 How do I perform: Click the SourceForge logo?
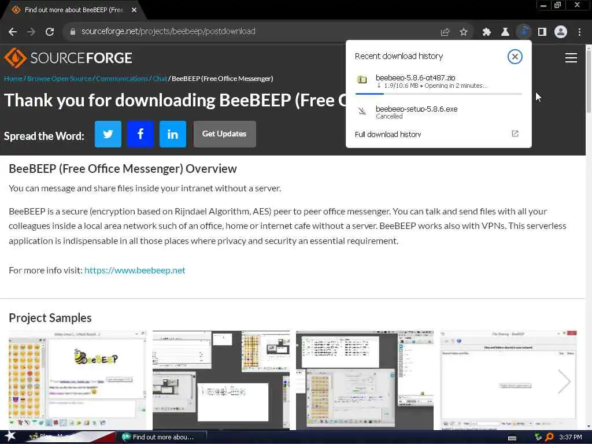[x=68, y=58]
